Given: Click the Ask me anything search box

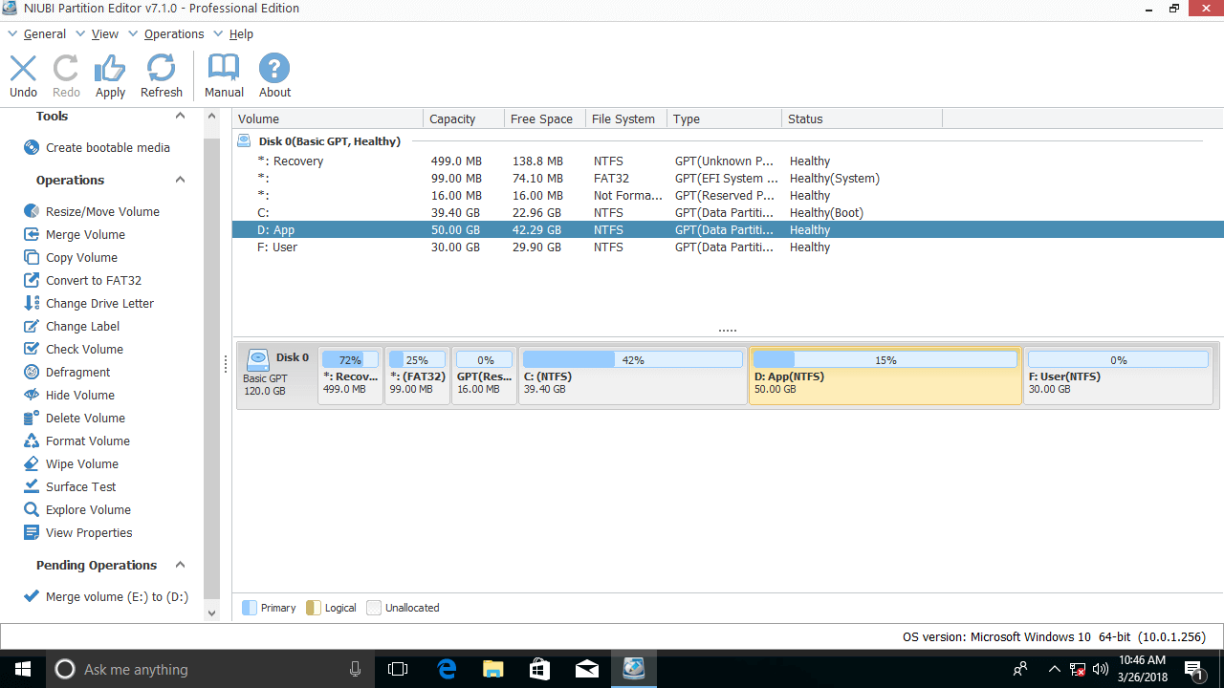Looking at the screenshot, I should pos(210,669).
